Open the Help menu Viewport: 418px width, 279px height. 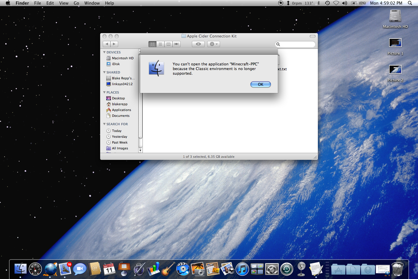pos(109,3)
